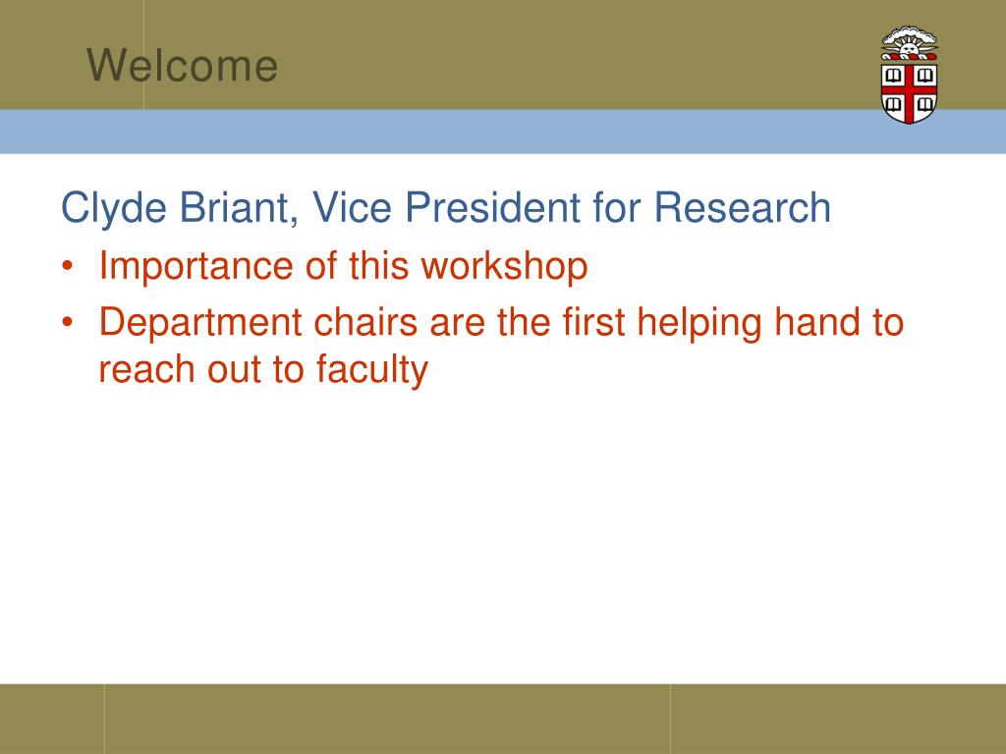Viewport: 1006px width, 754px height.
Task: Click the word "Department" in second bullet
Action: coord(200,323)
